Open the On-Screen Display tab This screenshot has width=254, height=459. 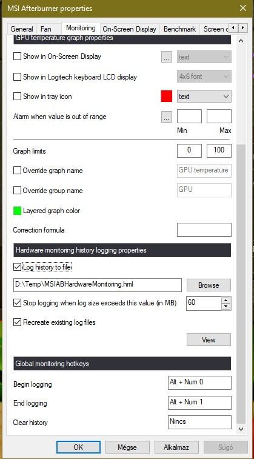click(x=130, y=29)
